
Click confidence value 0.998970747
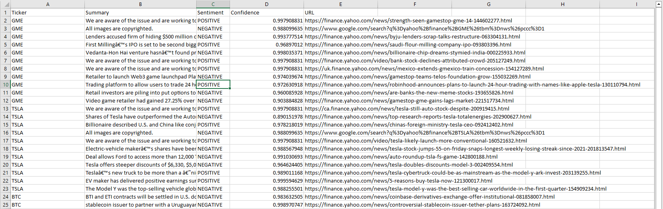click(267, 205)
